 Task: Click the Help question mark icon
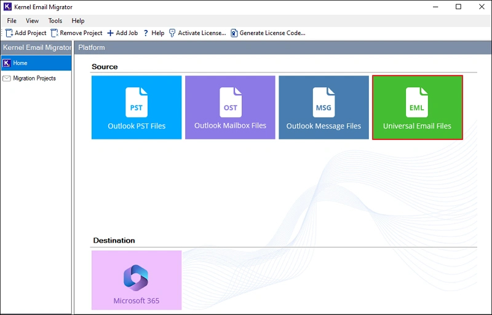tap(146, 33)
